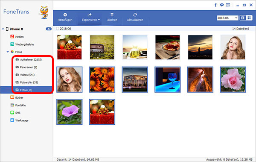The image size is (256, 162).
Task: Select the sunset silhouette photo
Action: click(x=200, y=47)
